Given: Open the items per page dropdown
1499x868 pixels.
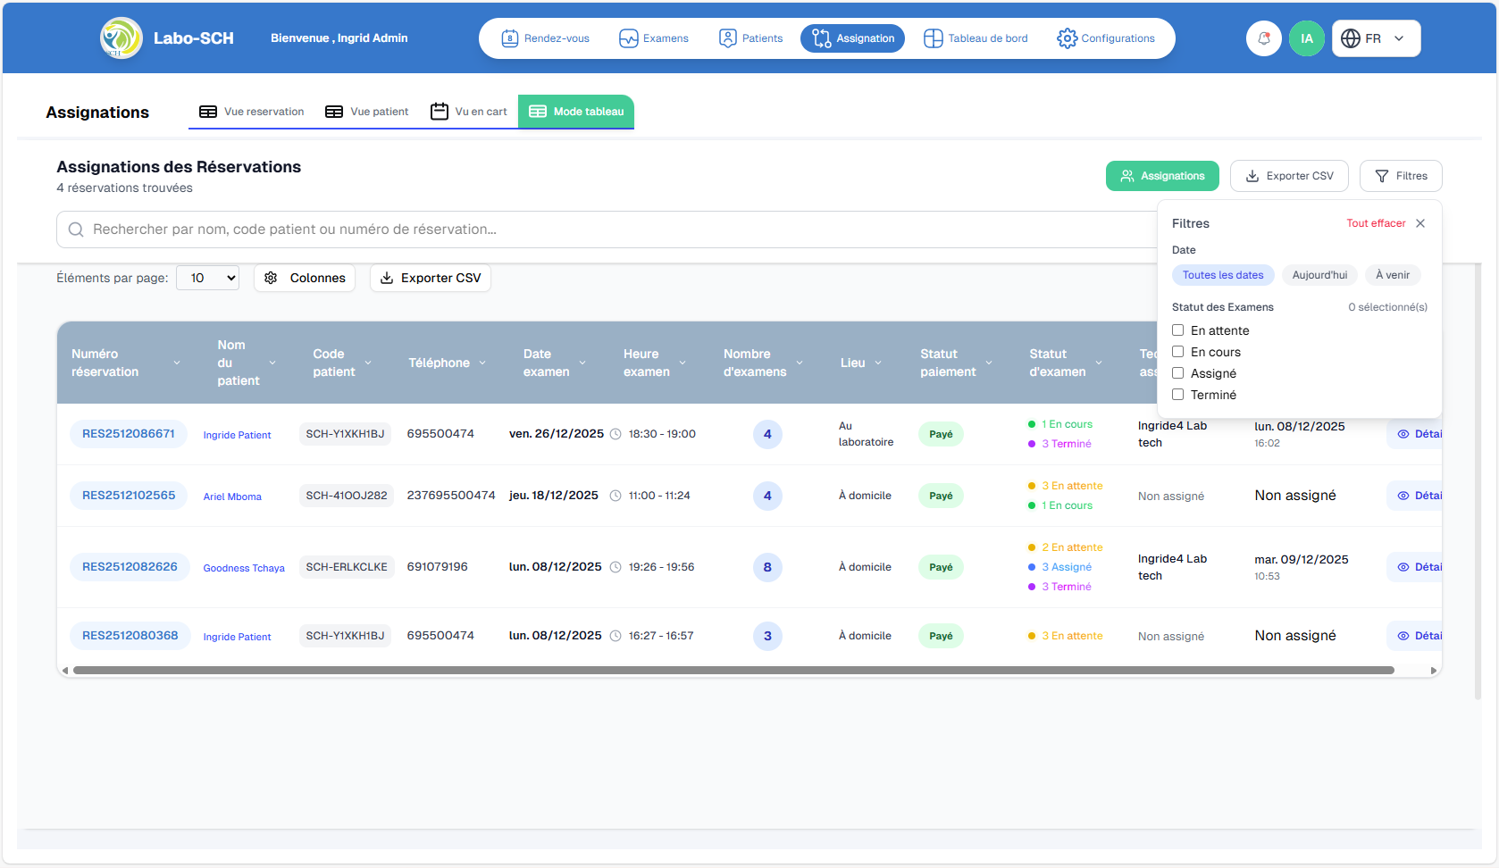Looking at the screenshot, I should 207,278.
